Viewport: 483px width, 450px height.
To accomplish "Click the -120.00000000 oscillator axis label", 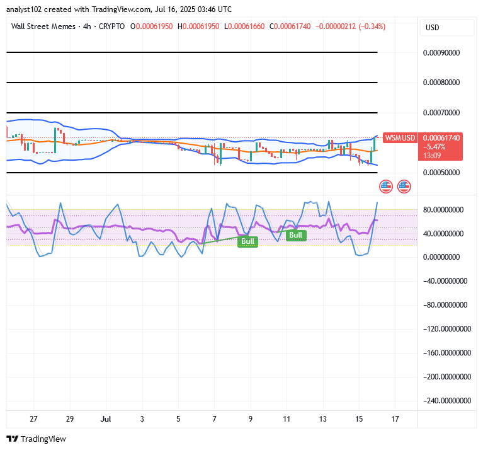I will [x=447, y=328].
